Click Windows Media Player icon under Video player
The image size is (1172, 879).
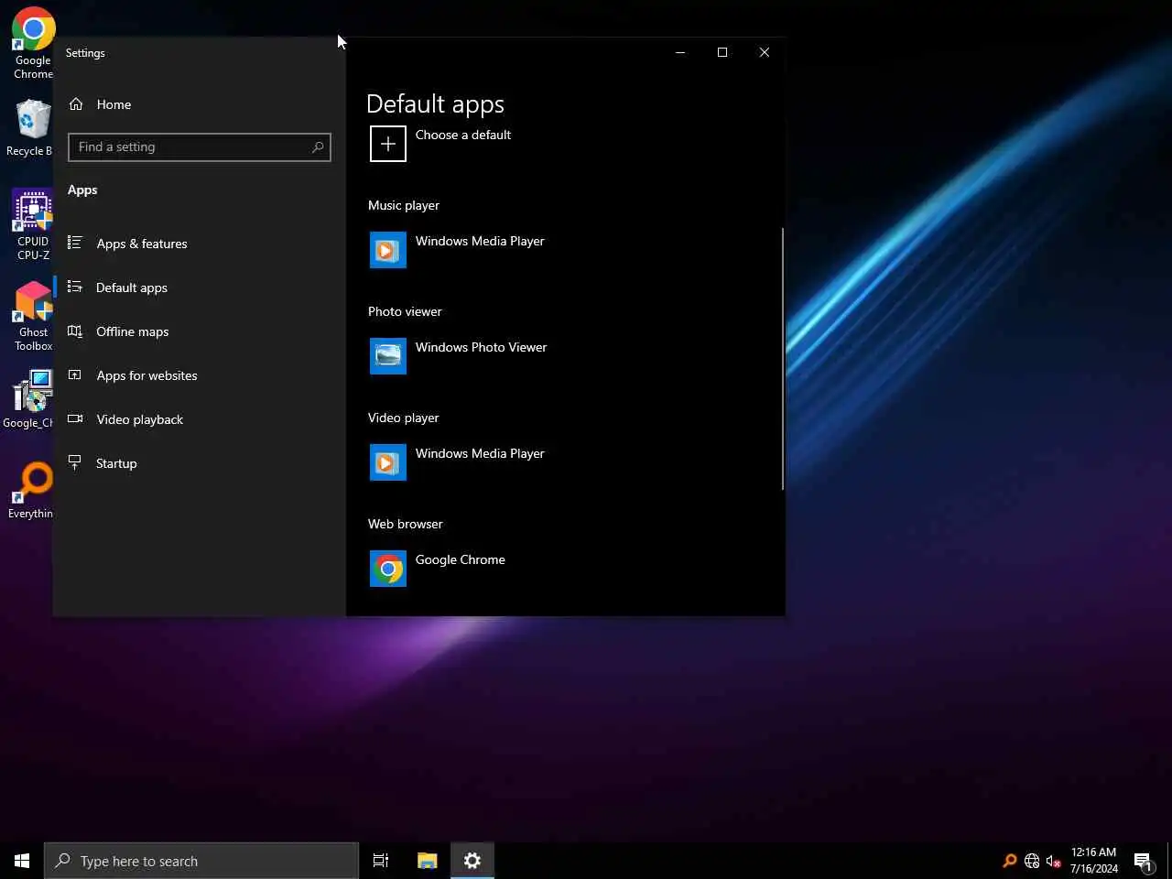pyautogui.click(x=388, y=462)
